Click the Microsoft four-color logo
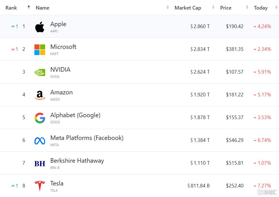The image size is (279, 197). pos(40,50)
